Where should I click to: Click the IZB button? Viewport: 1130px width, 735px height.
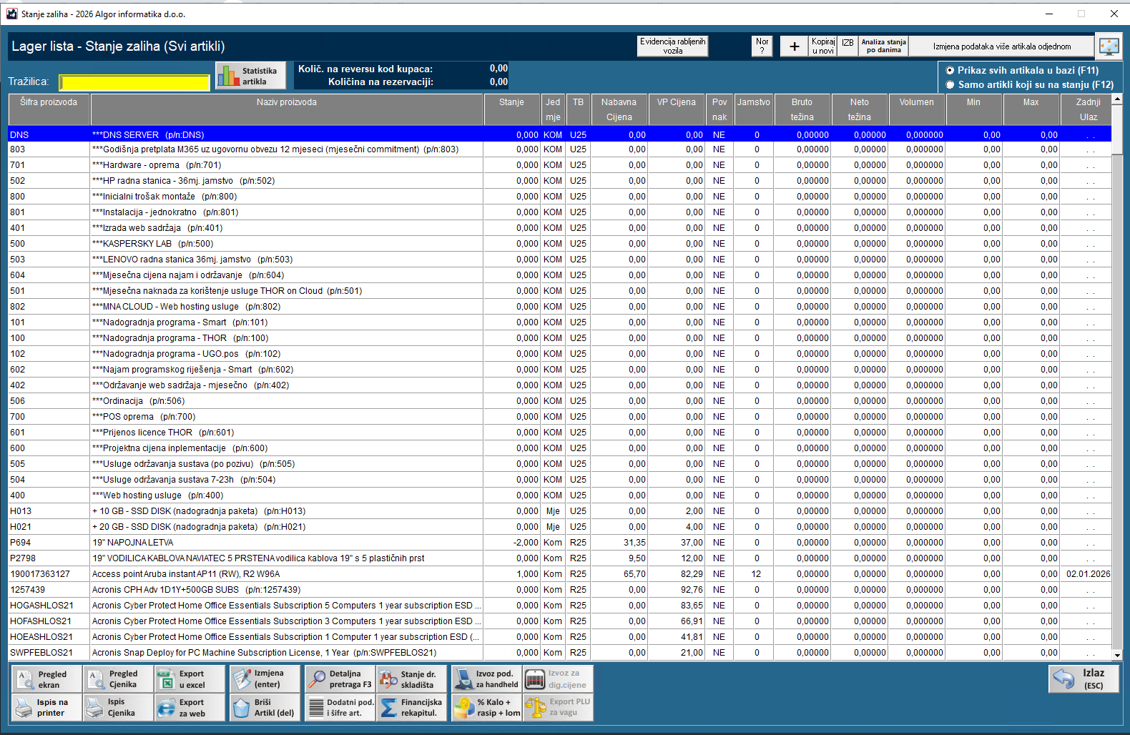click(847, 46)
